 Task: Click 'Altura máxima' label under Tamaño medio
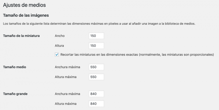(65, 77)
